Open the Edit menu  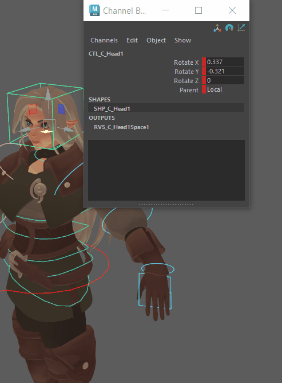click(132, 40)
